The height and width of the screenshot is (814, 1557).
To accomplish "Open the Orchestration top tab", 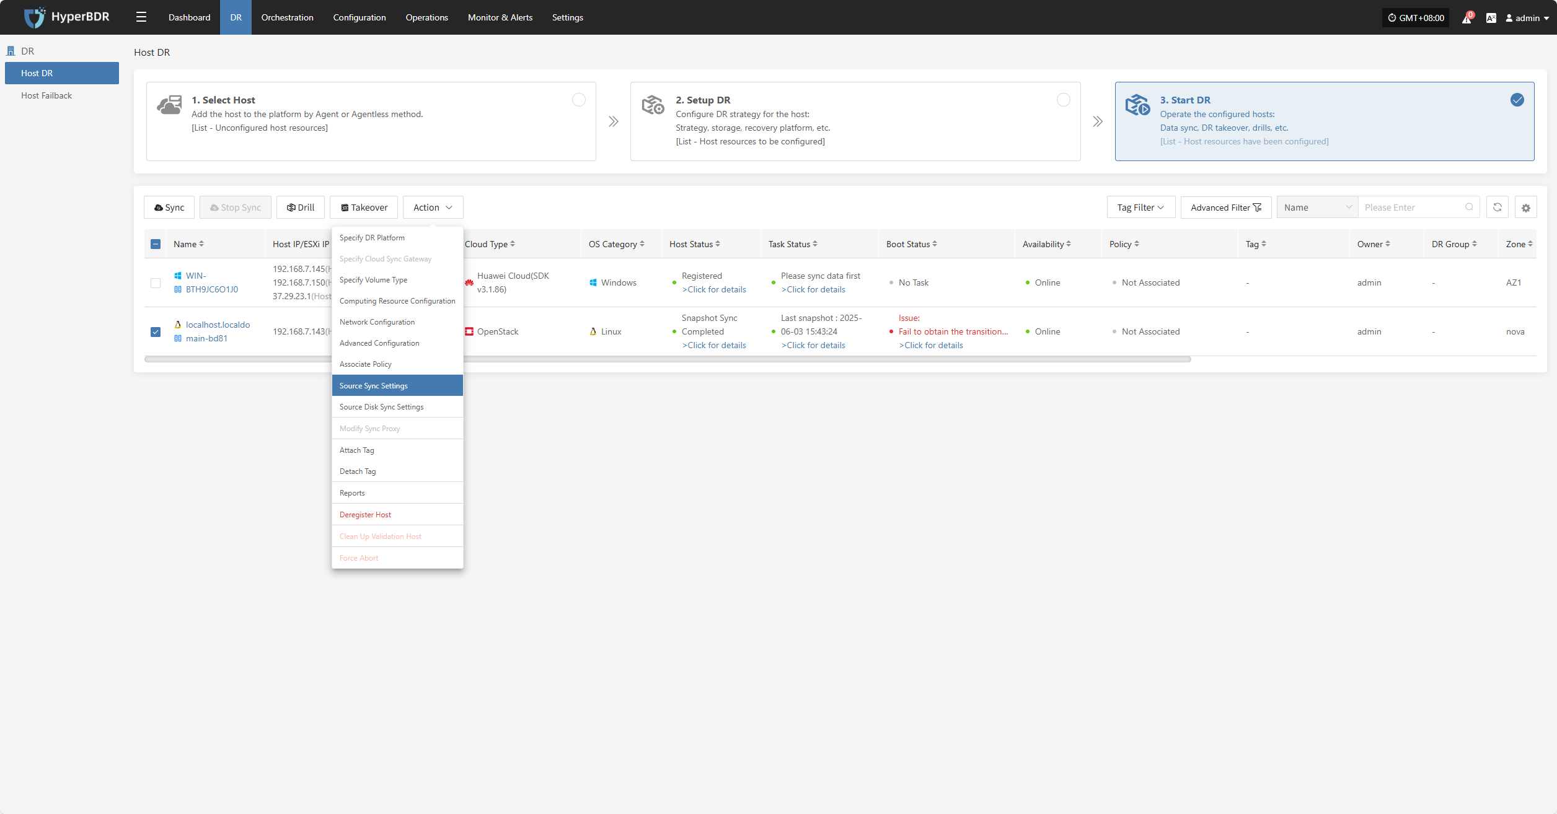I will (287, 17).
